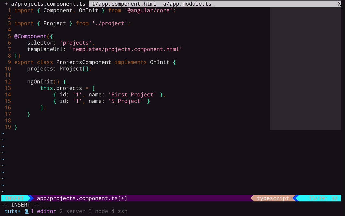This screenshot has width=345, height=216.
Task: Click the ngOnInit method name
Action: coord(40,82)
